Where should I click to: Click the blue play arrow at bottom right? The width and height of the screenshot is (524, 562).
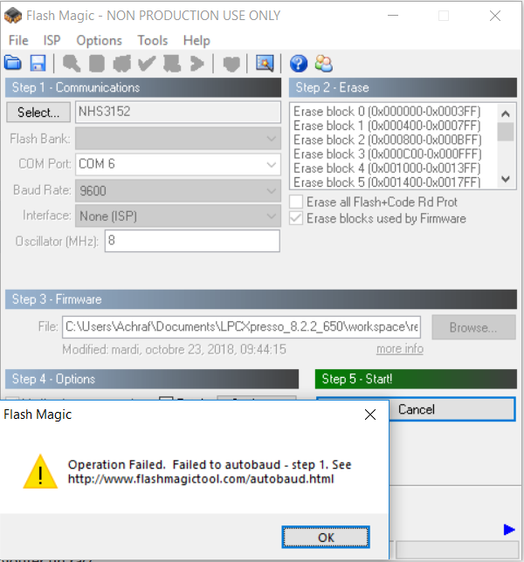click(x=509, y=530)
